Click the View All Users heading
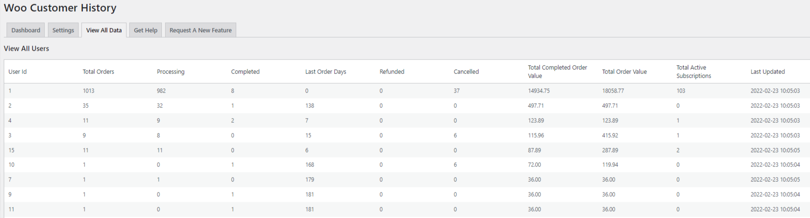 pyautogui.click(x=27, y=48)
